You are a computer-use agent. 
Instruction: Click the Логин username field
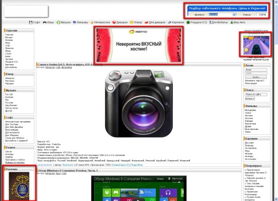coord(256,70)
